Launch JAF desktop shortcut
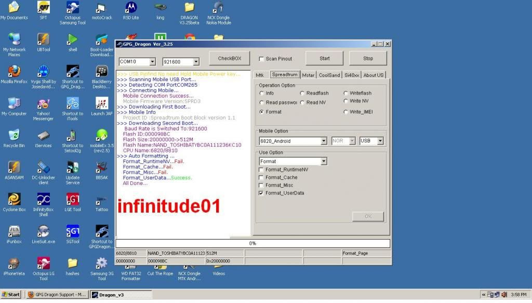This screenshot has width=532, height=303. pos(101,107)
